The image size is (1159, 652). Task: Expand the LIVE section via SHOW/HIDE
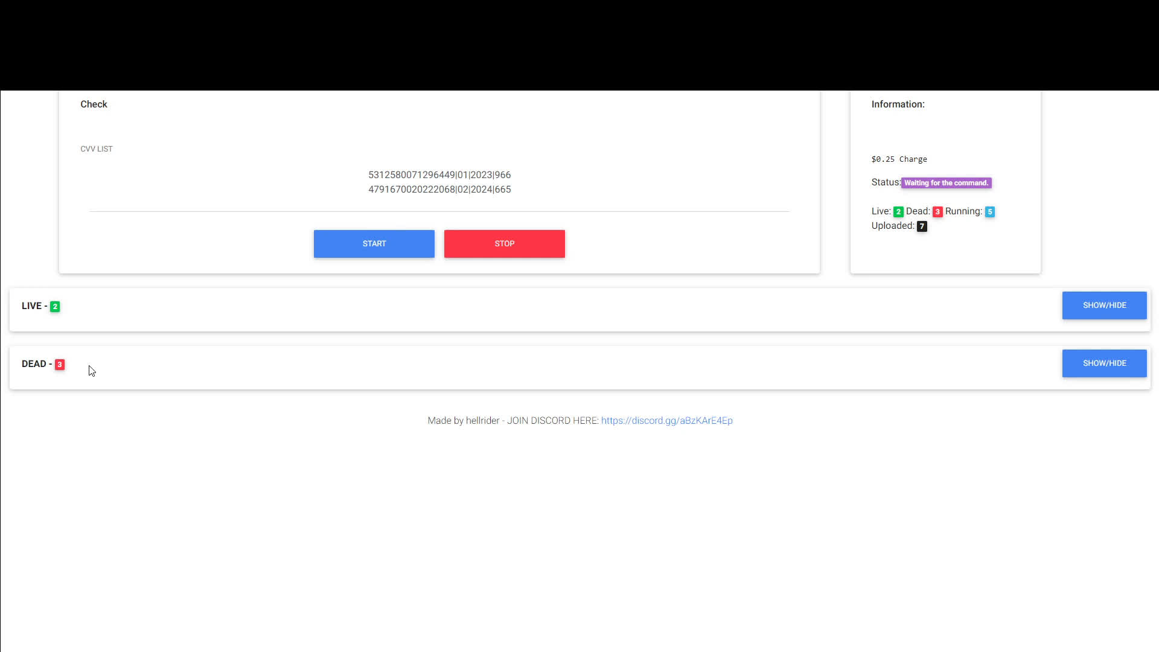point(1103,305)
